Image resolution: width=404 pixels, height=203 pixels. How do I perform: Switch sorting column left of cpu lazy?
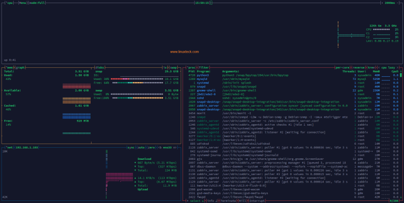tap(379, 67)
